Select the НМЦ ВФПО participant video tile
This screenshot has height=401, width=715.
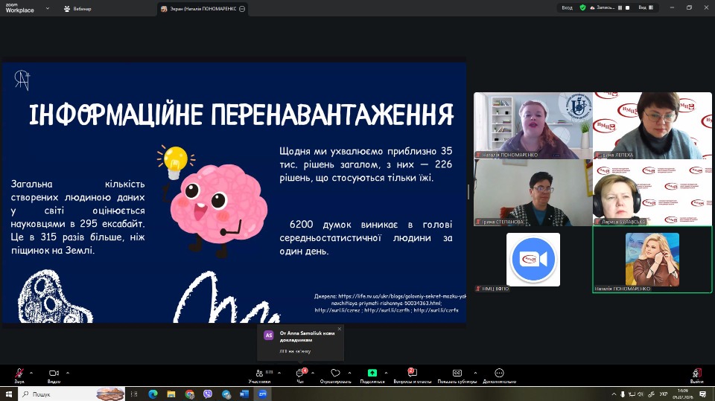coord(533,259)
